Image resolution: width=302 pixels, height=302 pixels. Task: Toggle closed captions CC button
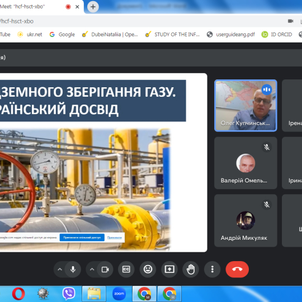click(126, 269)
